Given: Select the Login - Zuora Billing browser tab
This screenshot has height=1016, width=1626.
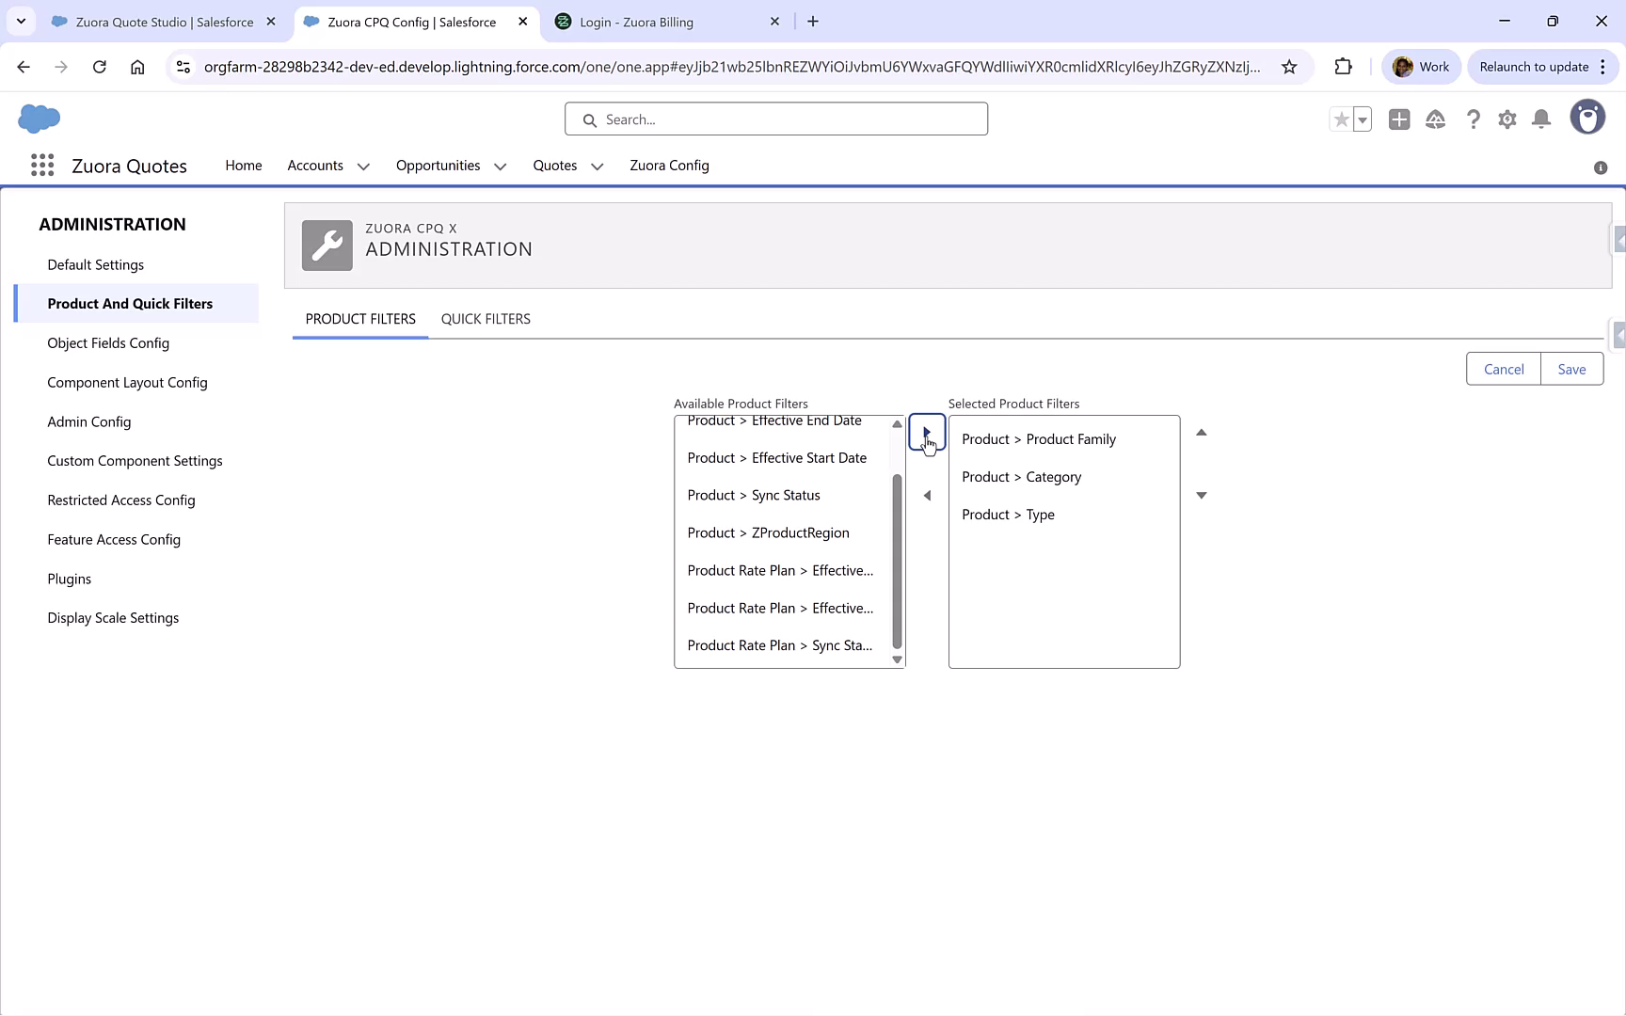Looking at the screenshot, I should (659, 21).
